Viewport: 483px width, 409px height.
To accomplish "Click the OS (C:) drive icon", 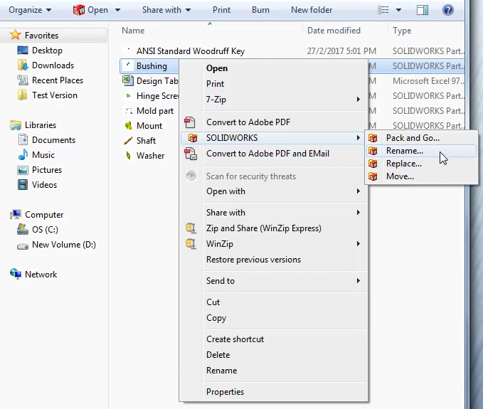I will pyautogui.click(x=23, y=229).
